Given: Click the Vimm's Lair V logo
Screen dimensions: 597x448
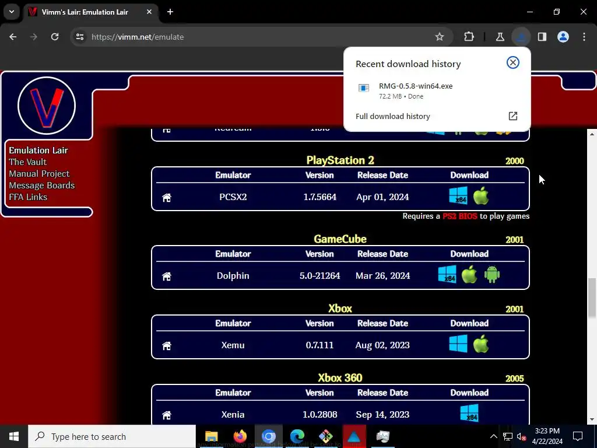Looking at the screenshot, I should [x=47, y=106].
